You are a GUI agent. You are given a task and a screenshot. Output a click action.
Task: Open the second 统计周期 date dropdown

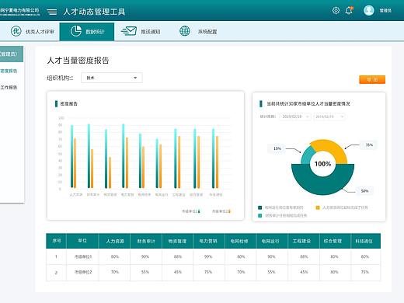(x=329, y=117)
